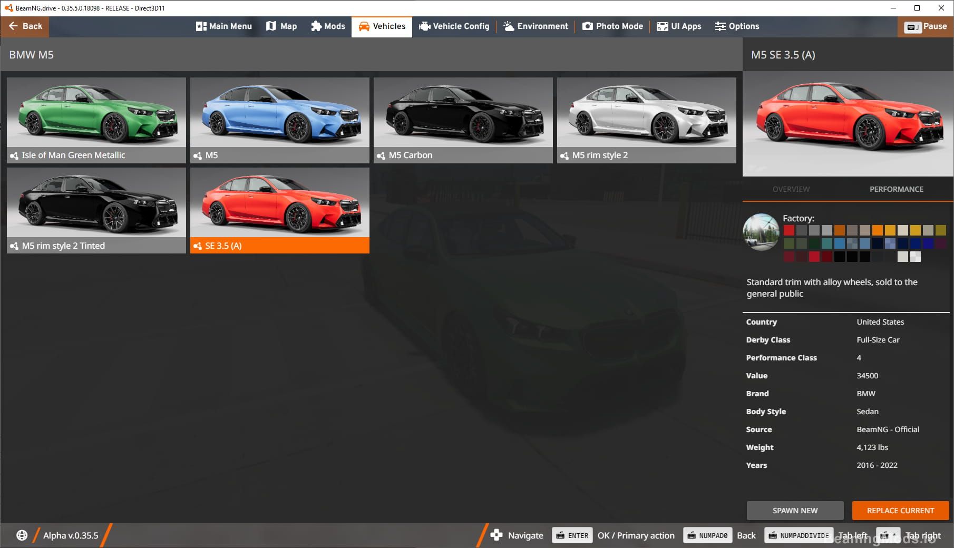
Task: Click the config icon beside M5 rim style 2 Tinted
Action: tap(14, 246)
